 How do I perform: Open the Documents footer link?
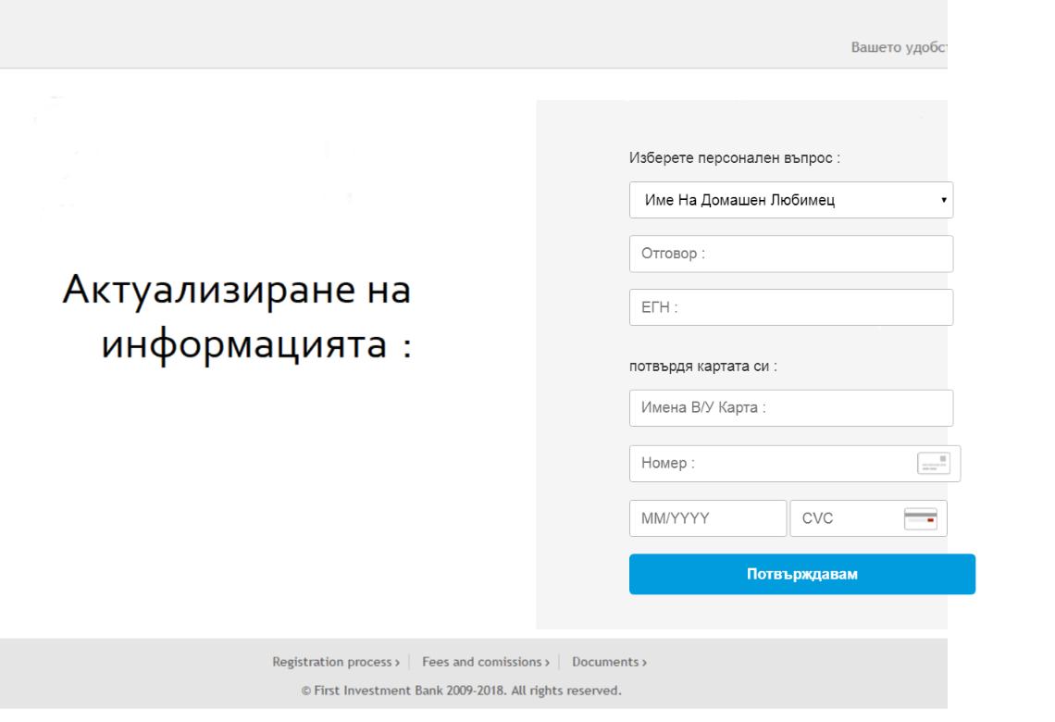coord(605,662)
